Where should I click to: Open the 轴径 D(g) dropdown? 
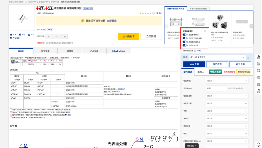tap(227, 81)
